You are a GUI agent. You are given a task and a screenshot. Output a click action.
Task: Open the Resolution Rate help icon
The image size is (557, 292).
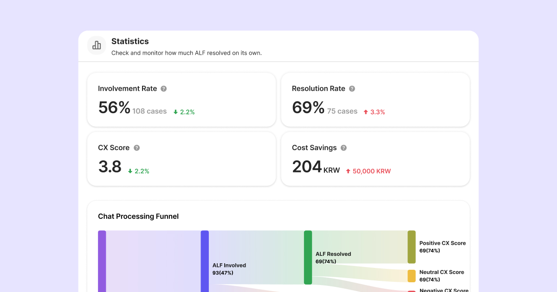click(x=352, y=89)
